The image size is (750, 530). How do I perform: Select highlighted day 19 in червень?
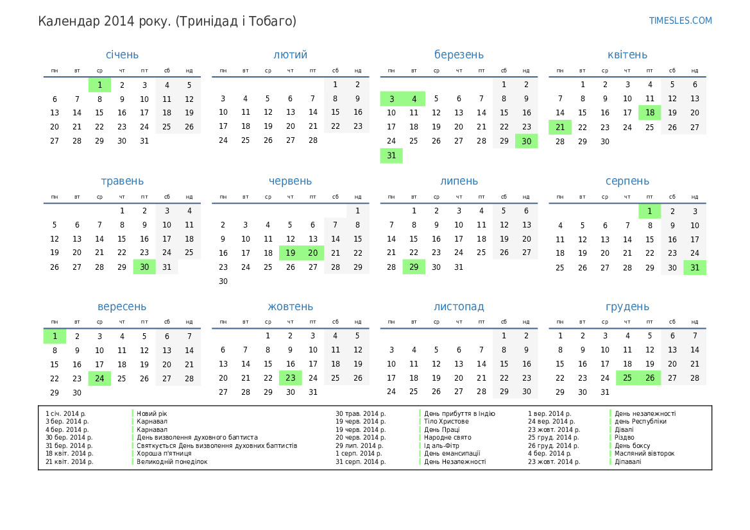click(291, 253)
